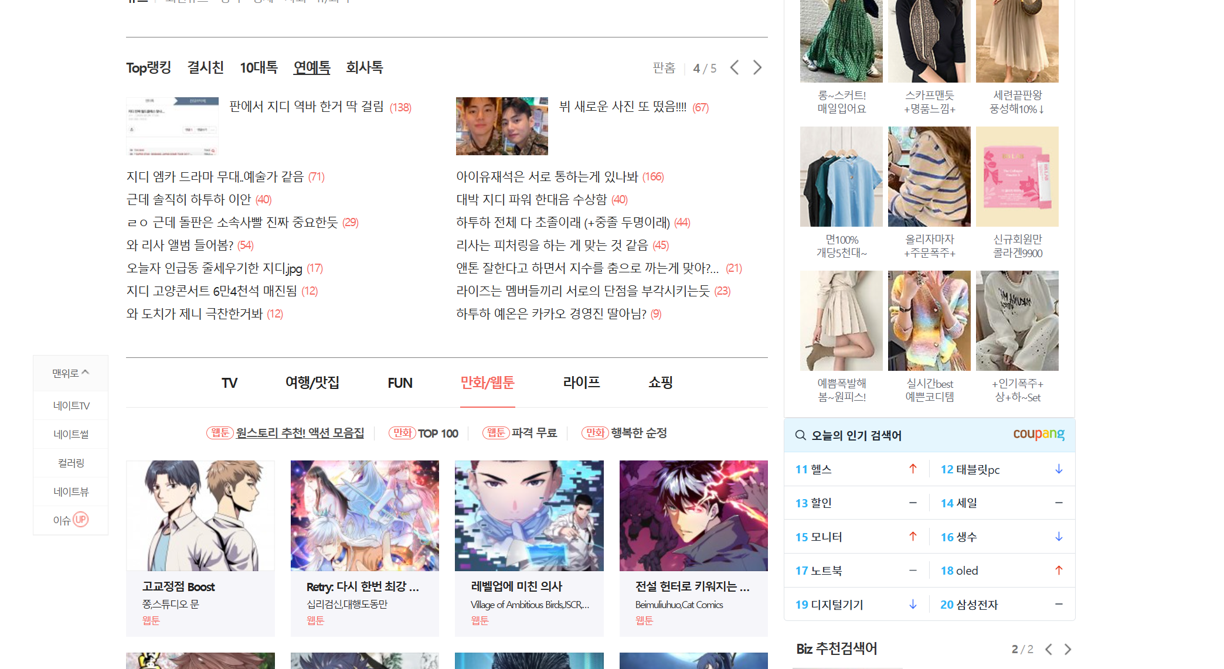Image resolution: width=1224 pixels, height=669 pixels.
Task: Switch to the FUN category tab
Action: tap(400, 383)
